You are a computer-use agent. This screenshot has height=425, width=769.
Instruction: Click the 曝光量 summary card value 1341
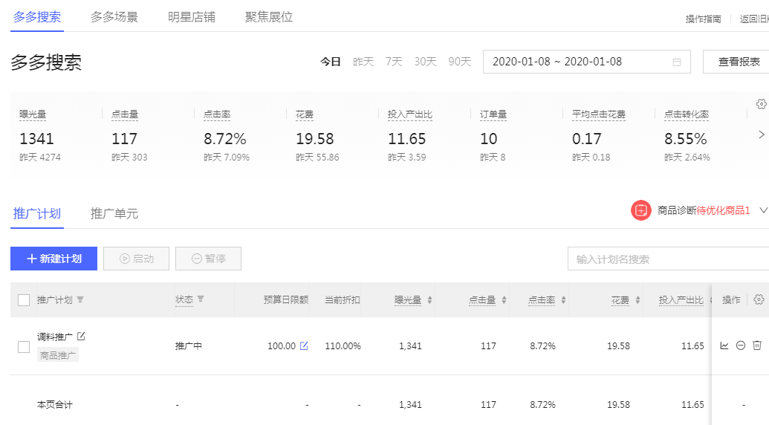(36, 139)
